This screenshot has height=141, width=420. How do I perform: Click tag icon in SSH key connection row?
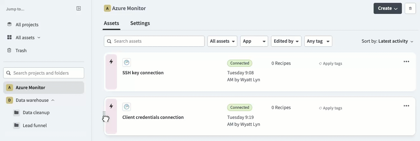coord(320,64)
